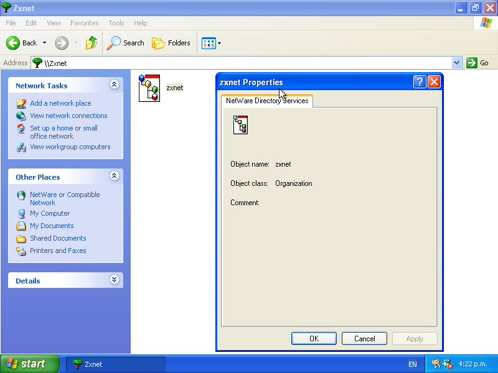Click the View network connections icon

21,116
